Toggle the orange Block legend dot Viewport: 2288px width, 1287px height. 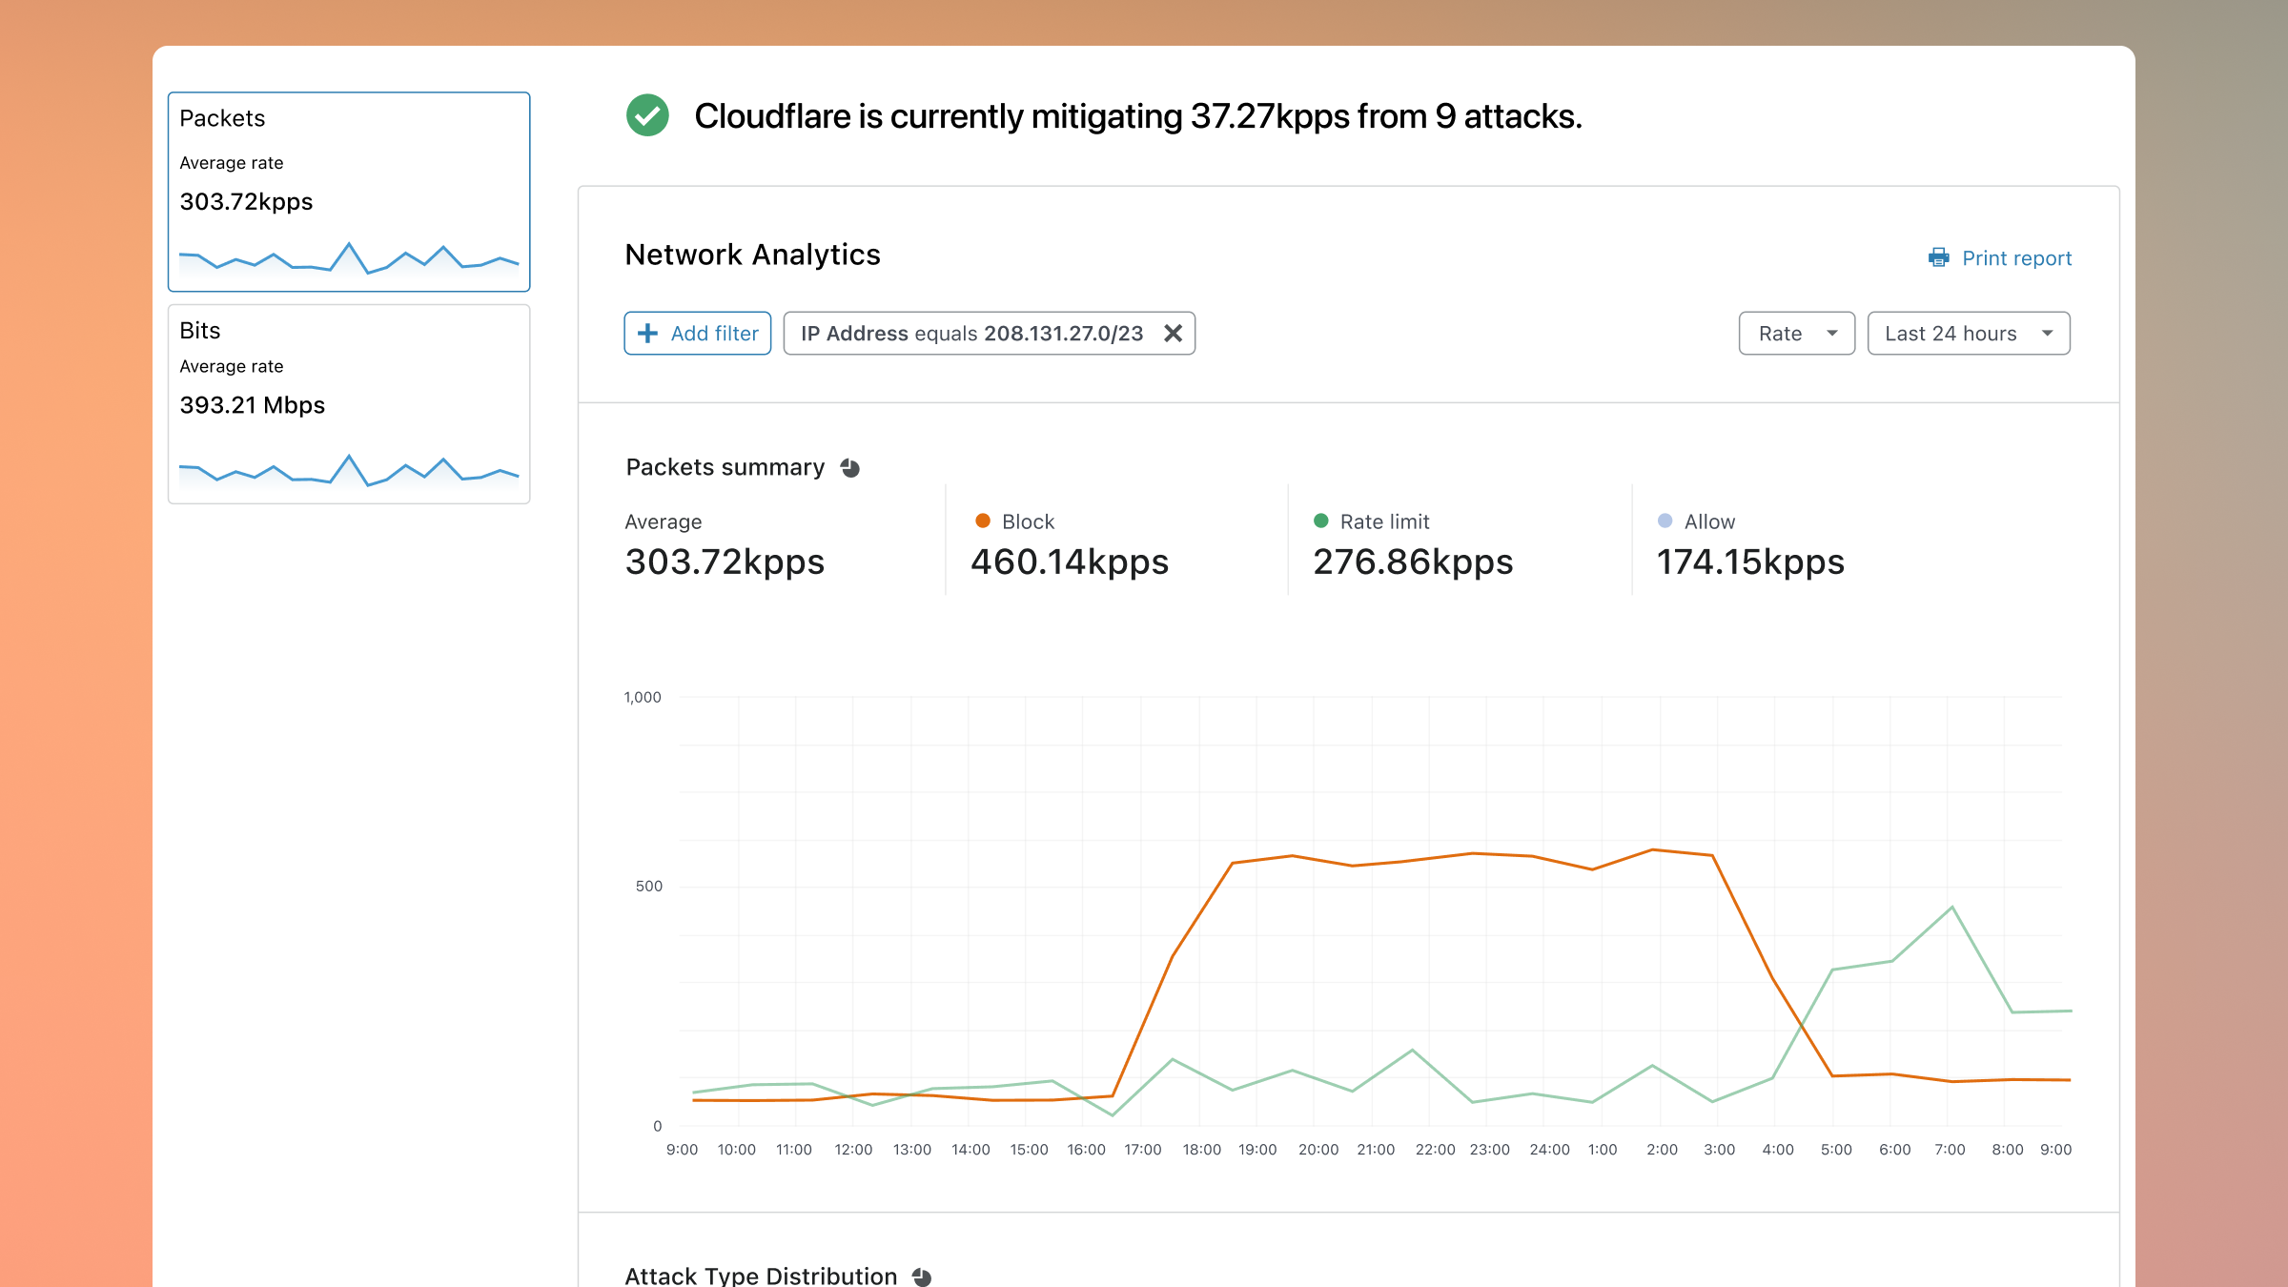tap(983, 521)
